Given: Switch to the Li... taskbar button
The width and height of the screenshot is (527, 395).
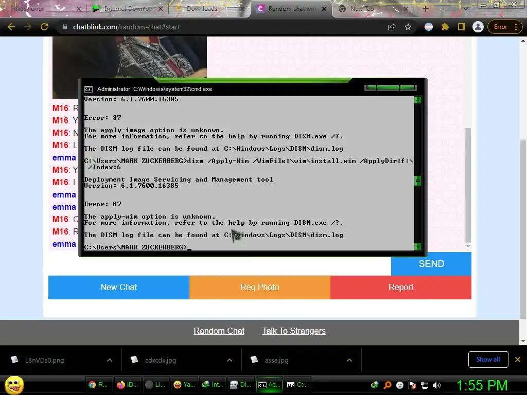Looking at the screenshot, I should click(155, 385).
